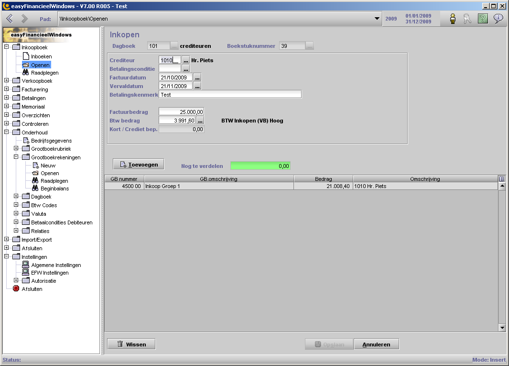The image size is (509, 366).
Task: Click the yellow user figure icon
Action: point(453,19)
